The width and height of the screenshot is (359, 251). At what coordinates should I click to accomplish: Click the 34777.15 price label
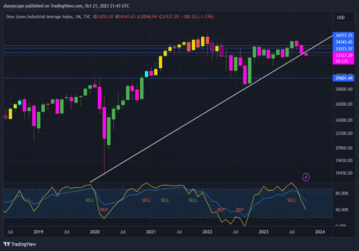[344, 35]
